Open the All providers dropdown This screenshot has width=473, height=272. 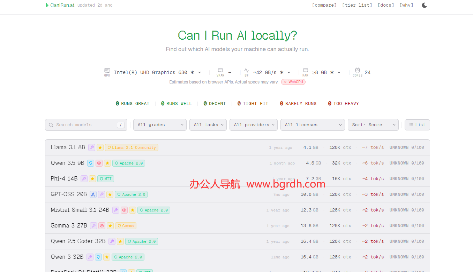tap(254, 125)
